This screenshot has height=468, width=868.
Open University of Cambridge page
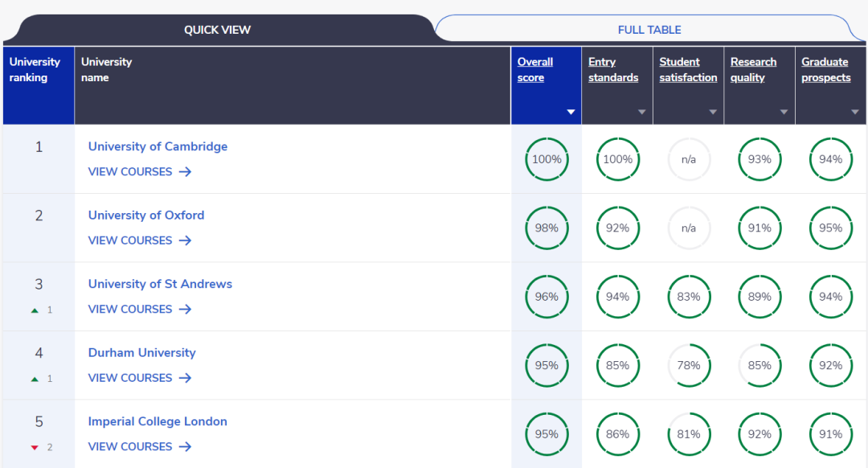tap(158, 146)
